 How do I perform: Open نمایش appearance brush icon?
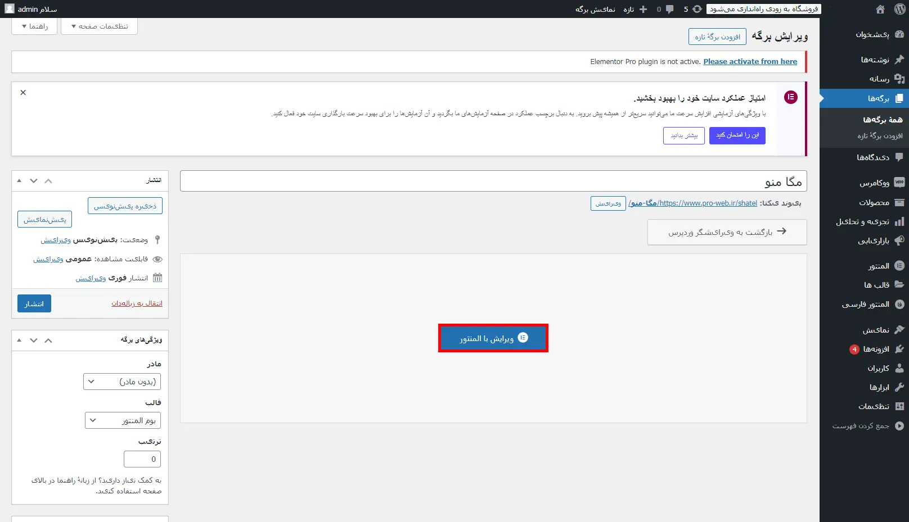[x=899, y=330]
